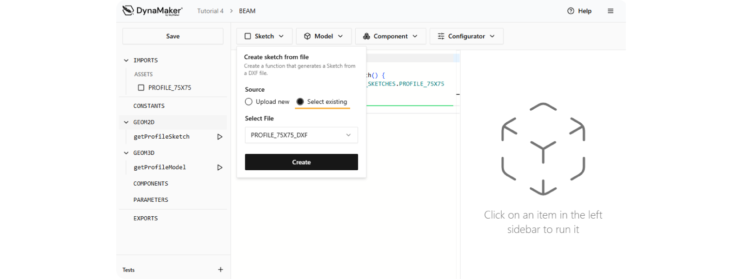Viewport: 744px width, 279px height.
Task: Click the 3D cube placeholder icon
Action: 543,149
